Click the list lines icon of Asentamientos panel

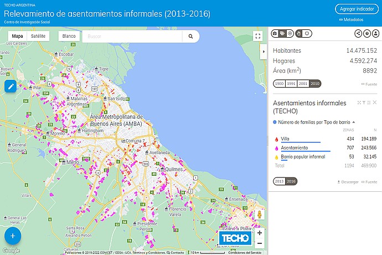pyautogui.click(x=369, y=103)
